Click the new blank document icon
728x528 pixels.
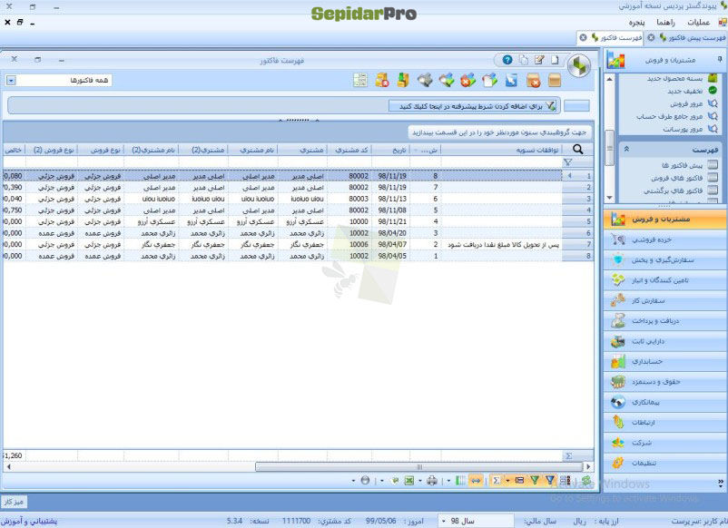pyautogui.click(x=555, y=60)
